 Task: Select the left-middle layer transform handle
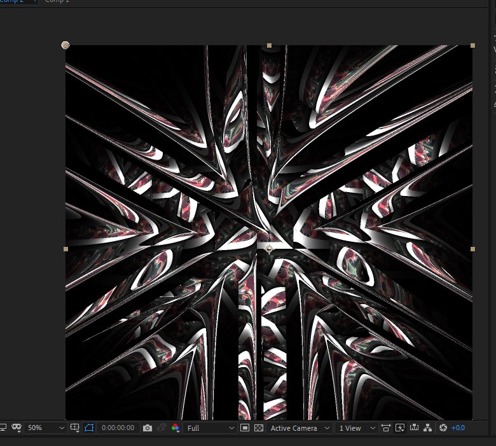pos(65,249)
